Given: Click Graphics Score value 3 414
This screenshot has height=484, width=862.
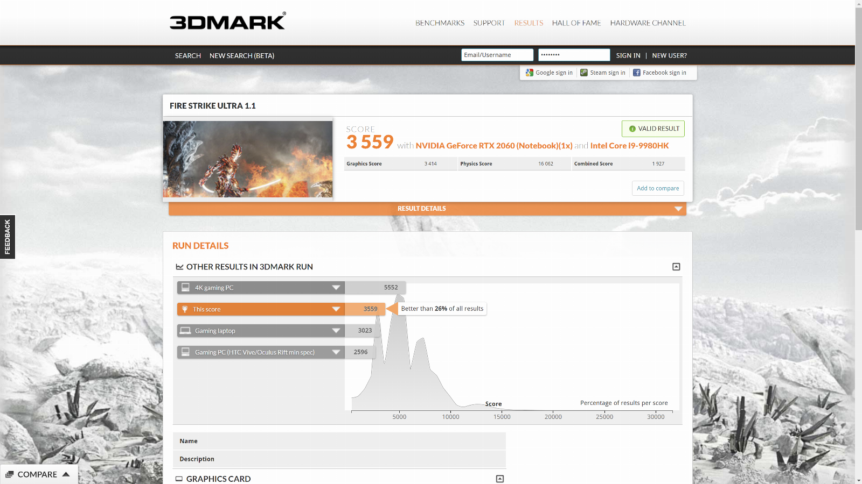Looking at the screenshot, I should (430, 164).
